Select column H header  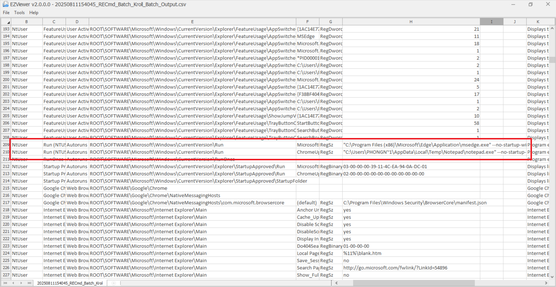point(411,22)
